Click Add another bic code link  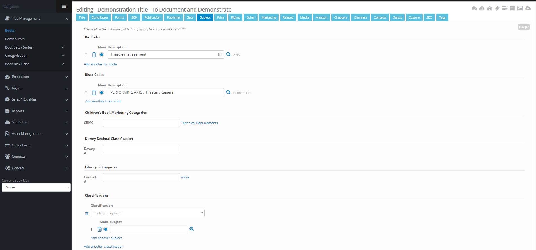pos(100,64)
